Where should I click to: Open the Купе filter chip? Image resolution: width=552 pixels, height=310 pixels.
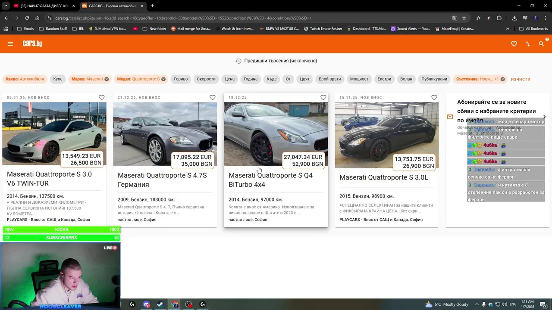coord(58,79)
